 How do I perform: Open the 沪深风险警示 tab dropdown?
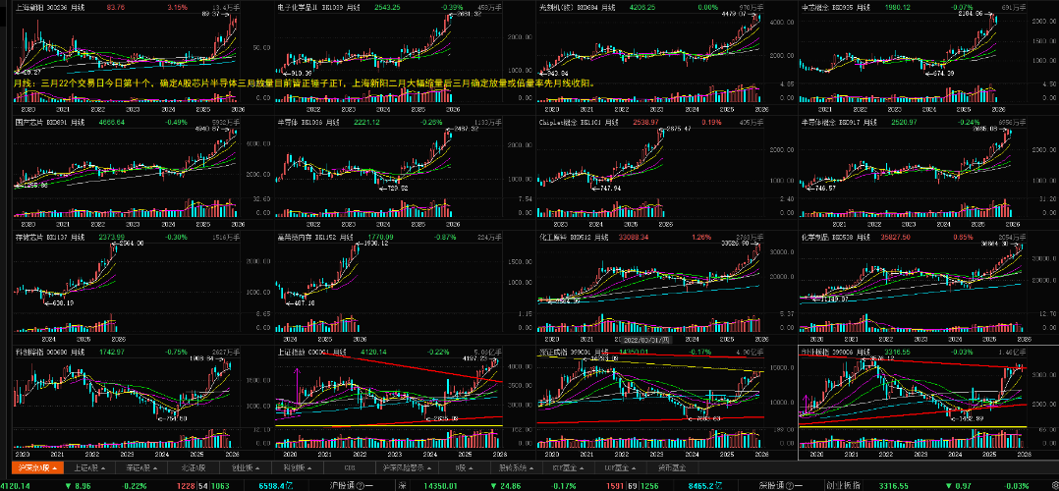[428, 468]
